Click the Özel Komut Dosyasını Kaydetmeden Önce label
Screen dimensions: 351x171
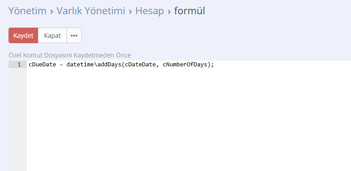point(70,55)
